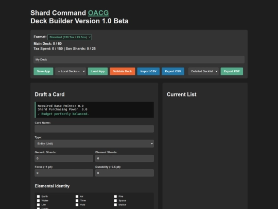Select the Time element checkbox
The image size is (278, 209).
tap(77, 200)
